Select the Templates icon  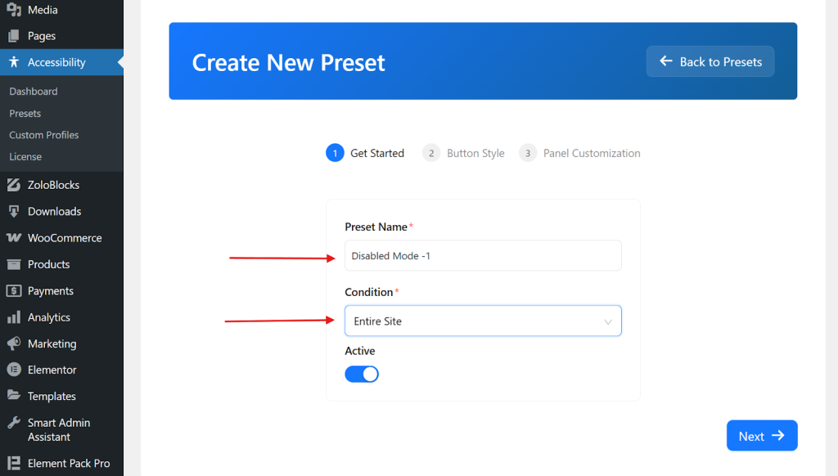(16, 396)
